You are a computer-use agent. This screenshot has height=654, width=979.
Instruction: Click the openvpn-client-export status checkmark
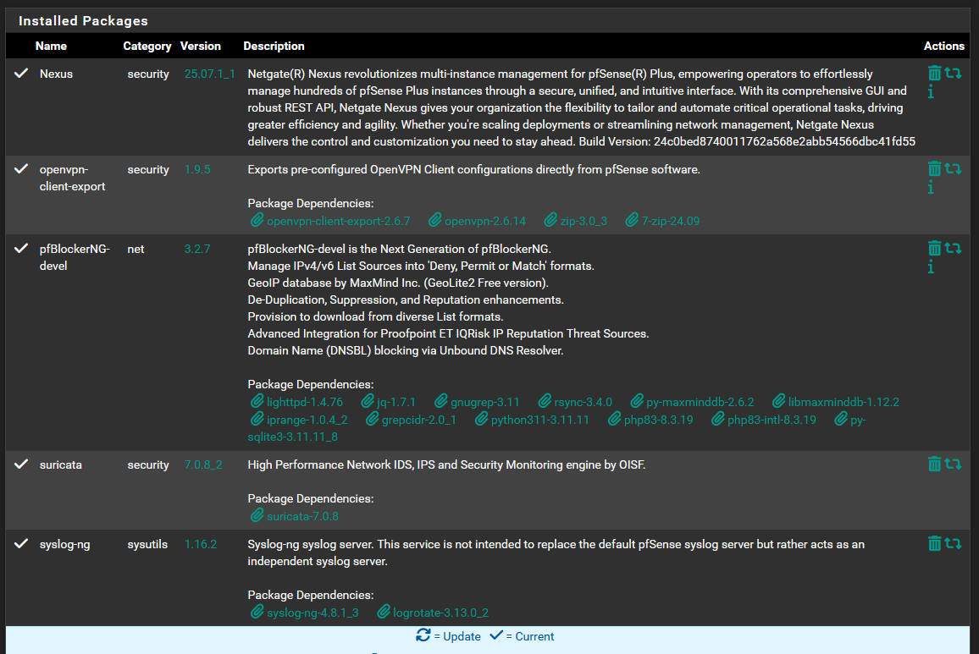21,168
